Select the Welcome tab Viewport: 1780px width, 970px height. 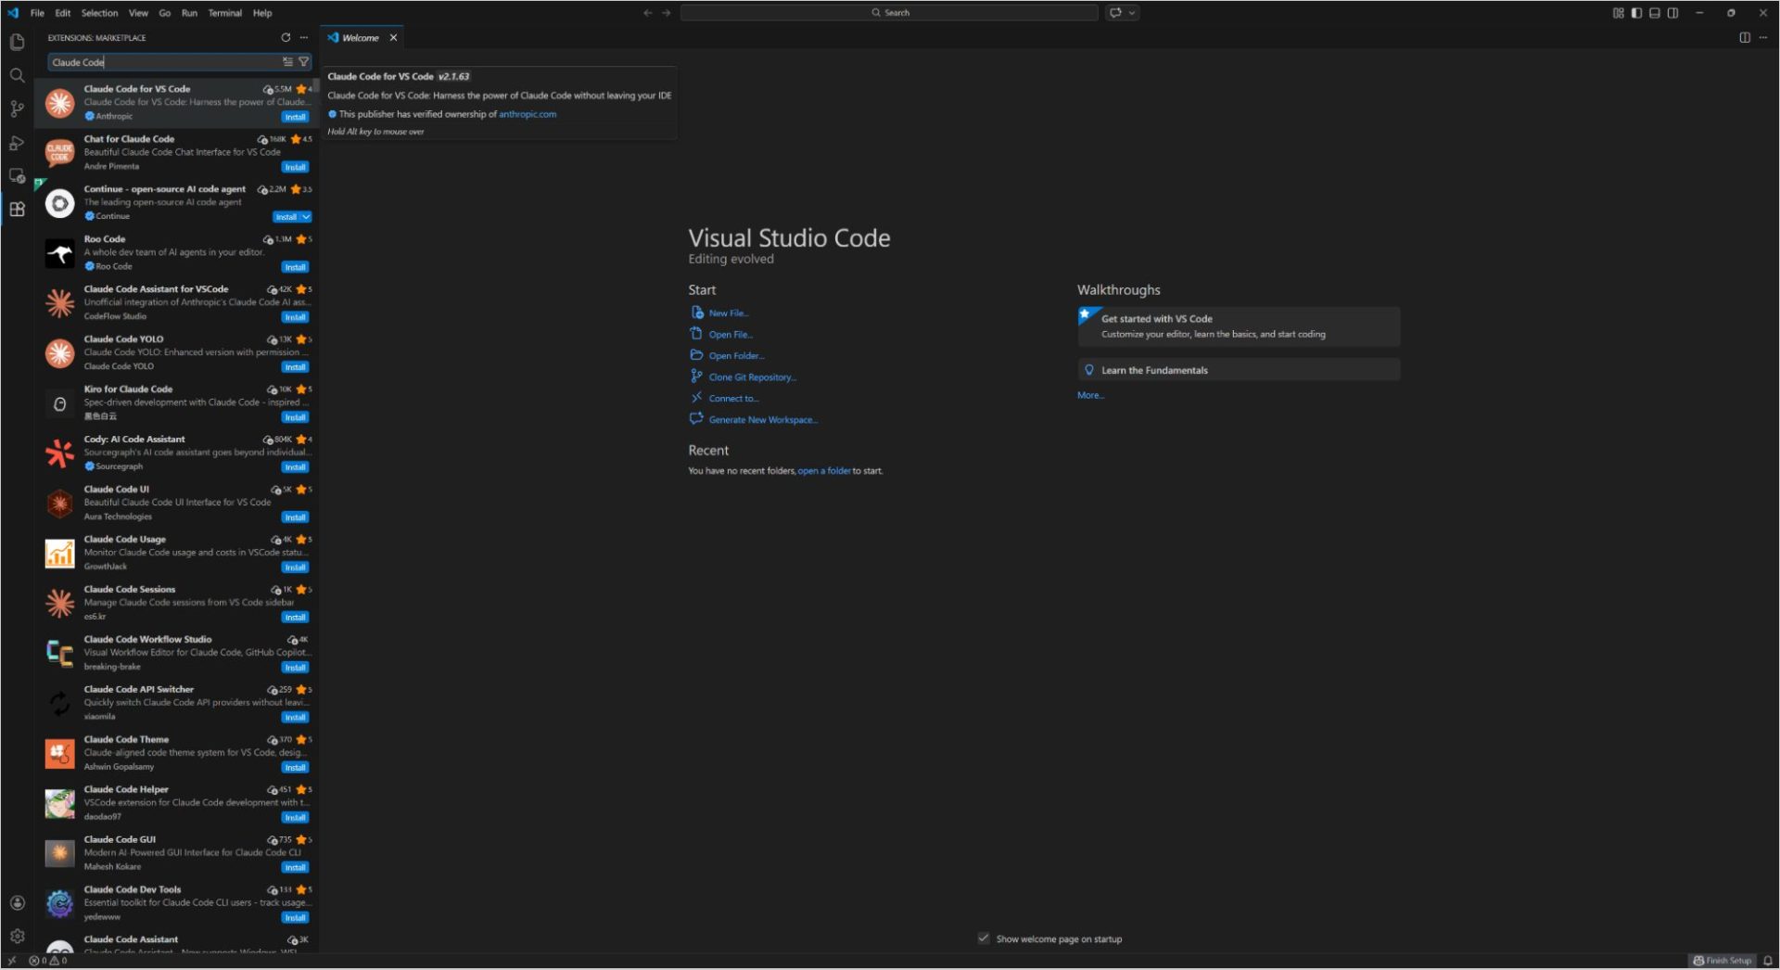(359, 37)
